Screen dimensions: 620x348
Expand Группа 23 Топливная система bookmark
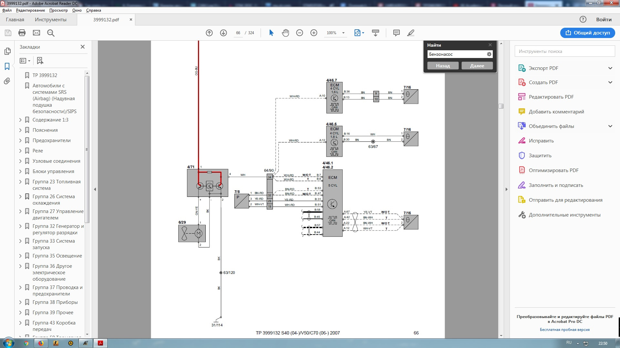pos(20,182)
